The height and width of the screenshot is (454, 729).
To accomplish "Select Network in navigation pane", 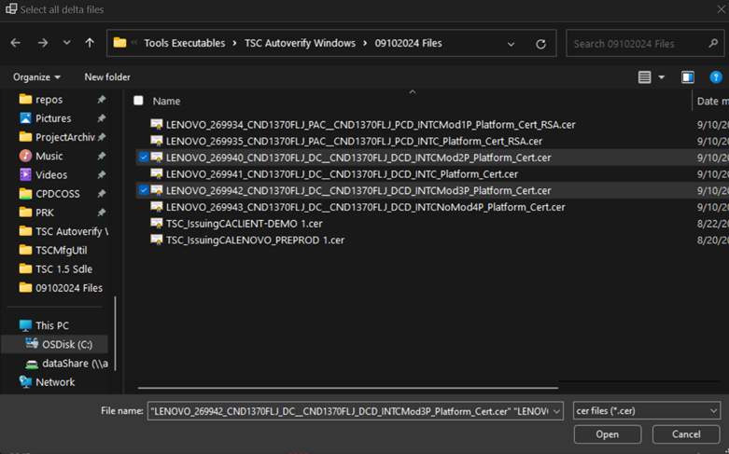I will 55,382.
